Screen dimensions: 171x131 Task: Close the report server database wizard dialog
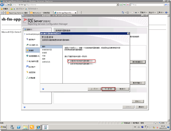[128, 33]
